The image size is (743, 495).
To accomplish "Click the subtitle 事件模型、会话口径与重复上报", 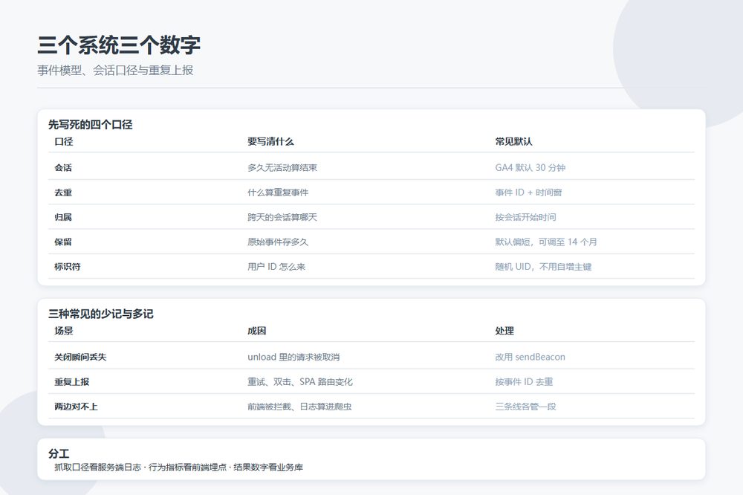I will tap(115, 70).
